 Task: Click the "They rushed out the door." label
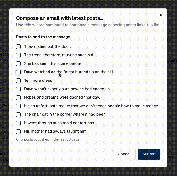pos(47,47)
